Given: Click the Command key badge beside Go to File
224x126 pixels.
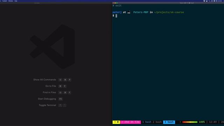Looking at the screenshot, I should click(x=60, y=86).
